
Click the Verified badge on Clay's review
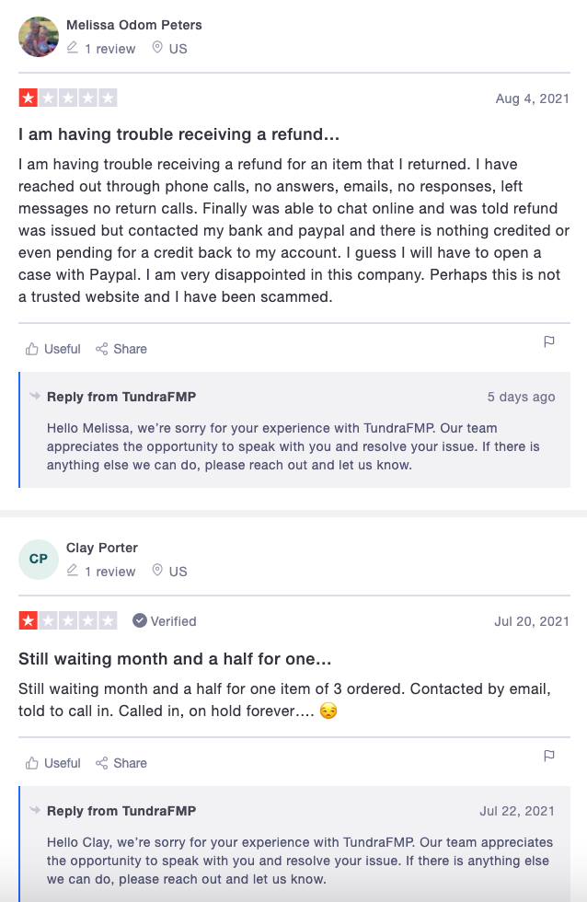coord(165,621)
